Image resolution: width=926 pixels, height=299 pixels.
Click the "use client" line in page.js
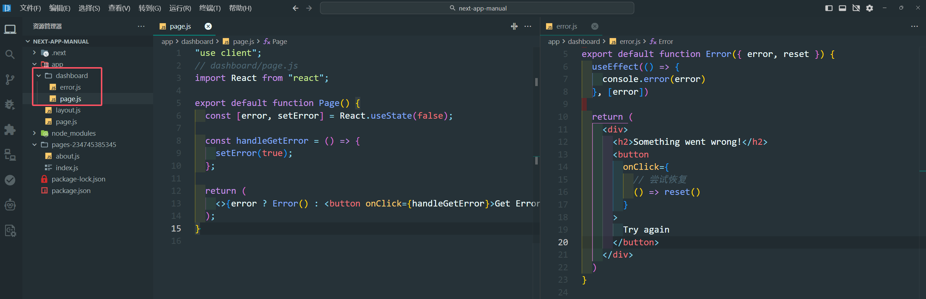228,53
